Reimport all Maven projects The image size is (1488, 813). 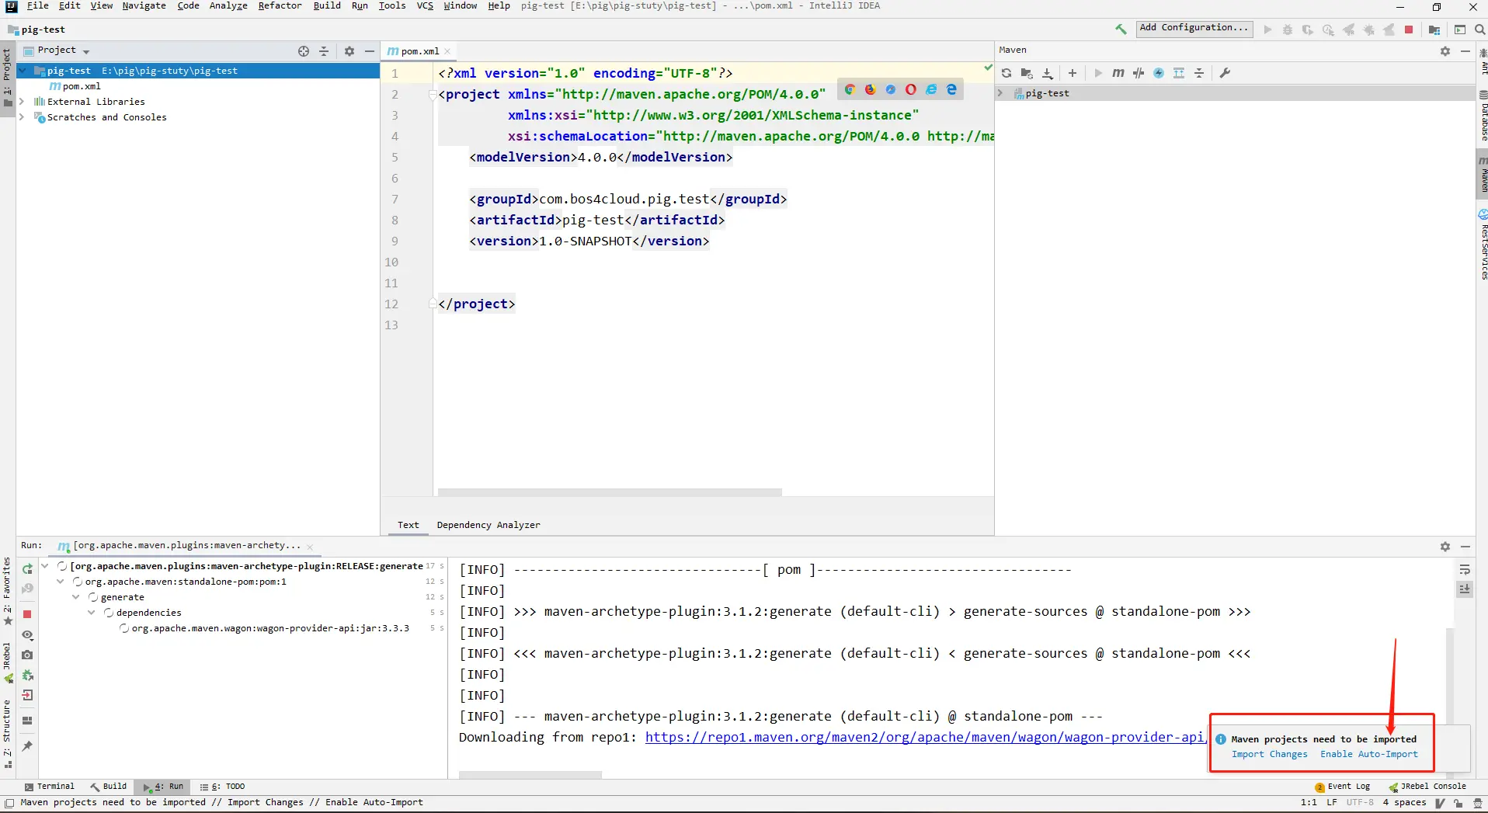[x=1006, y=73]
